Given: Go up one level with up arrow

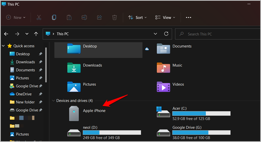Looking at the screenshot, I should point(36,34).
